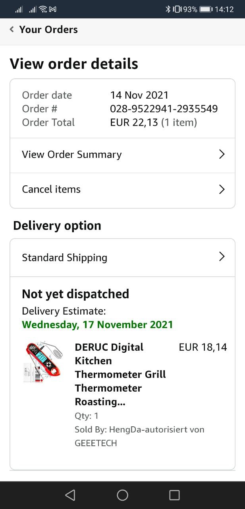The width and height of the screenshot is (245, 509).
Task: Tap the vibrate mode icon in status bar
Action: coord(177,9)
